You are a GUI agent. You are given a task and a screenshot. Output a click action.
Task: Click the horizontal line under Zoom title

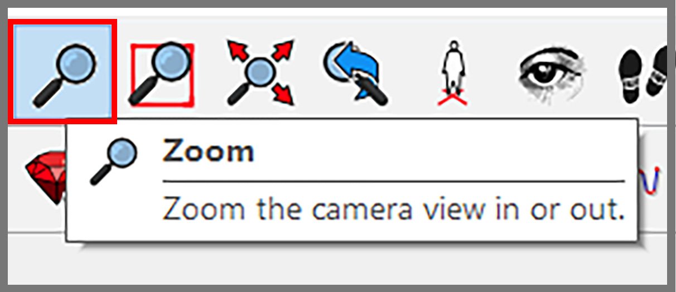coord(393,181)
